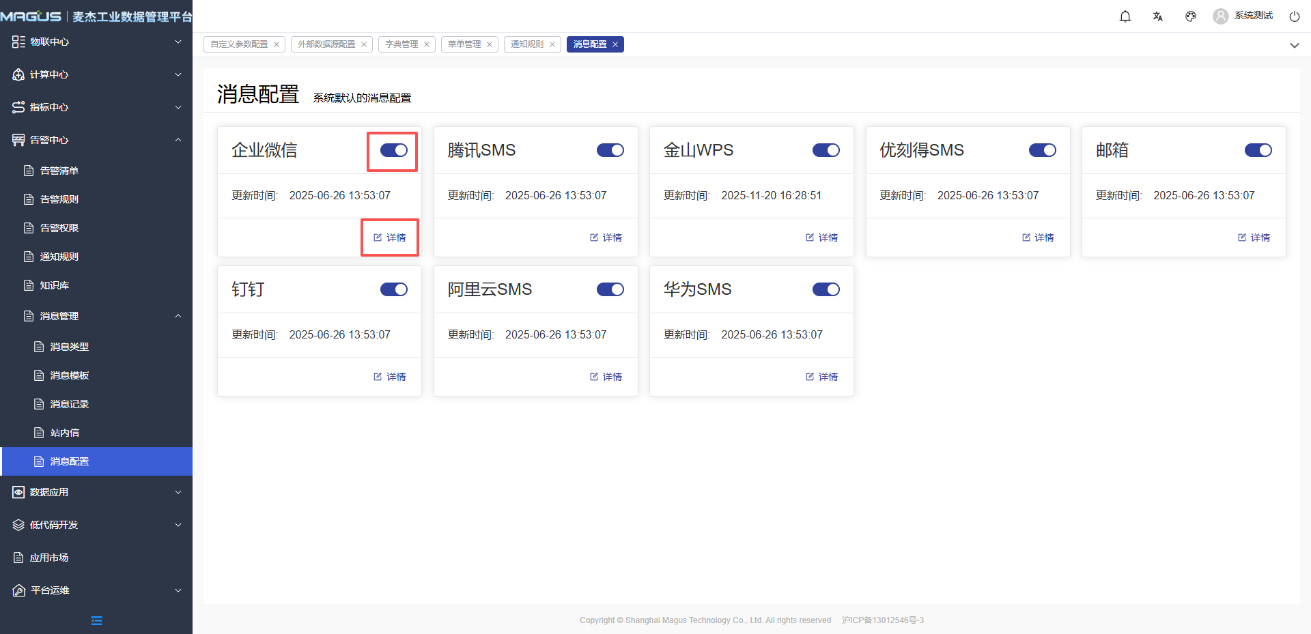Open 消息模板 in the sidebar
Viewport: 1311px width, 634px height.
point(70,375)
